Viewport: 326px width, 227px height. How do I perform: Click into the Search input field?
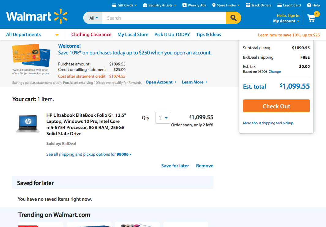coord(164,18)
